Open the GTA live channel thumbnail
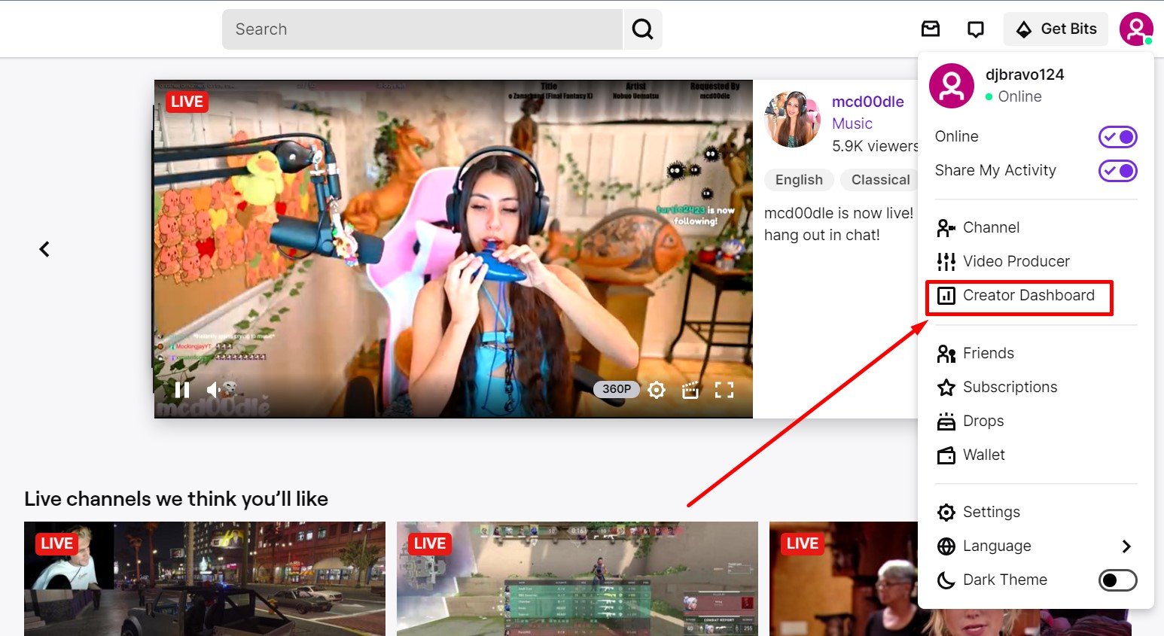 [x=205, y=579]
